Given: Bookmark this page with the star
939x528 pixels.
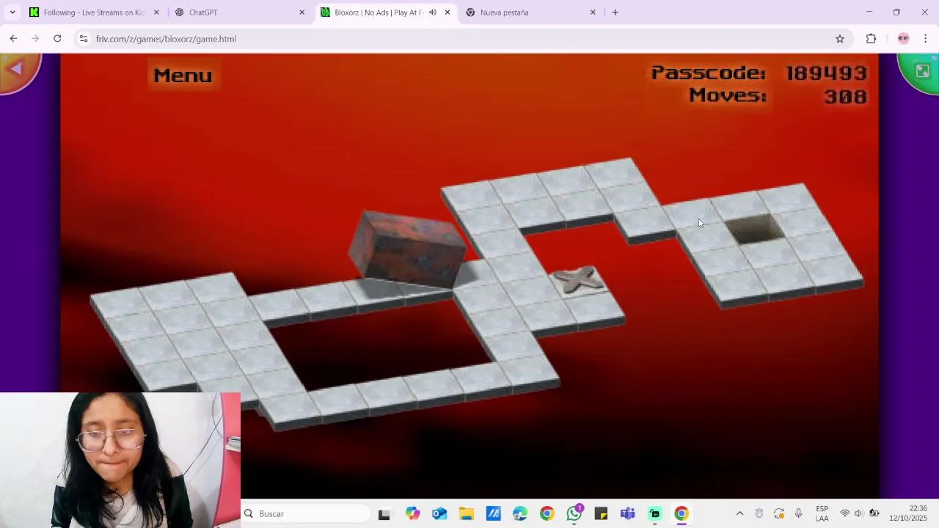Looking at the screenshot, I should coord(840,39).
